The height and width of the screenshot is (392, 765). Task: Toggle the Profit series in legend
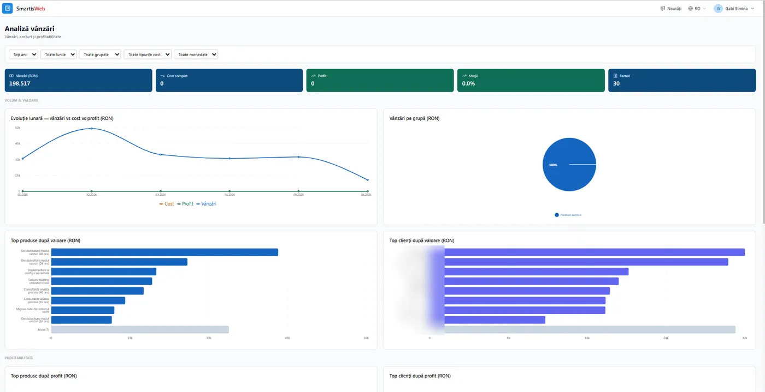pos(185,203)
